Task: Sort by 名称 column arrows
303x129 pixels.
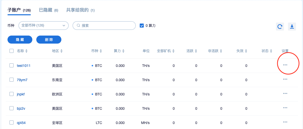Action: (27, 51)
